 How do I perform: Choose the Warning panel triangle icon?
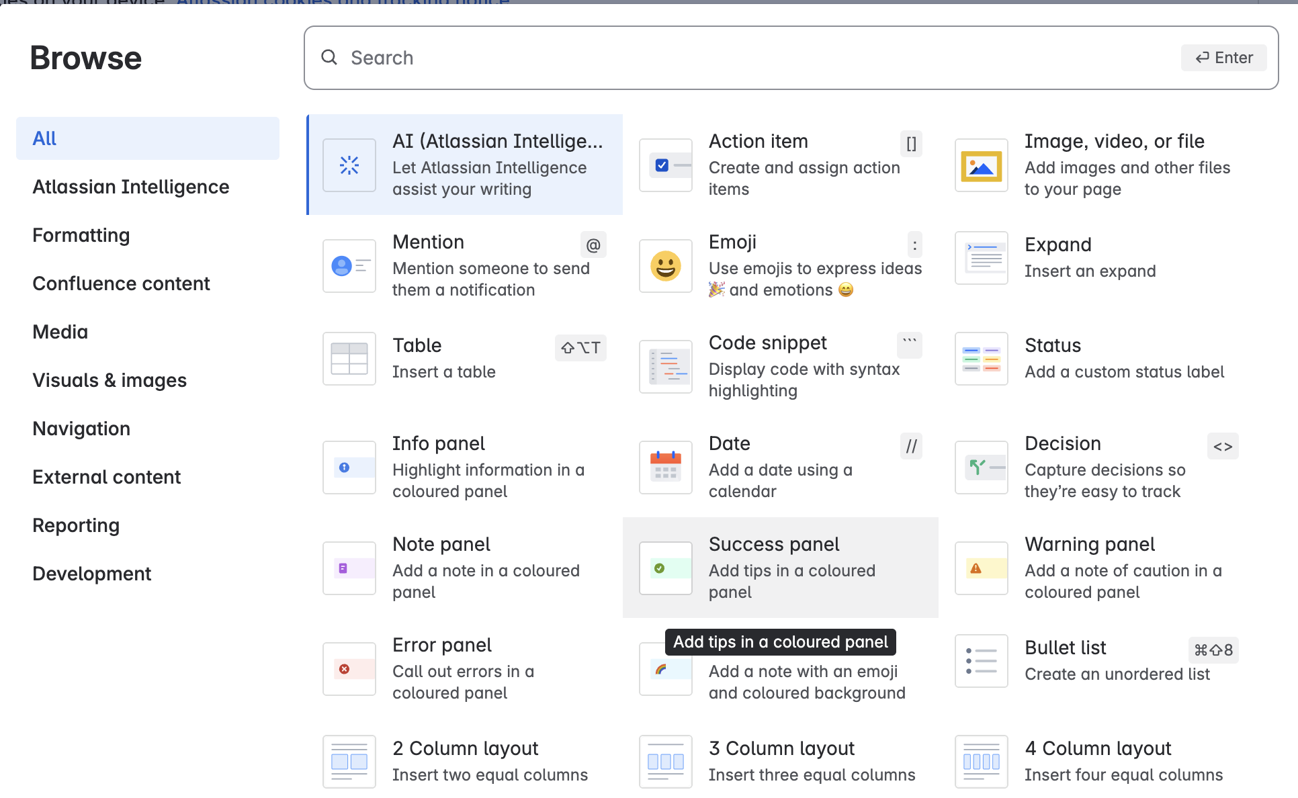tap(982, 568)
